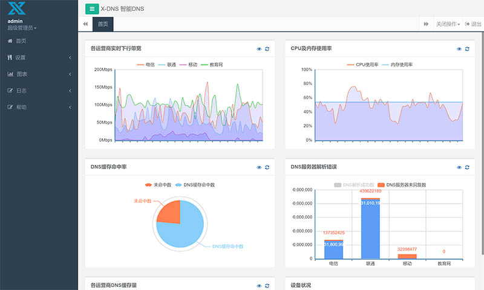
Task: Refresh the CPU及内存使用率 panel
Action: point(467,48)
